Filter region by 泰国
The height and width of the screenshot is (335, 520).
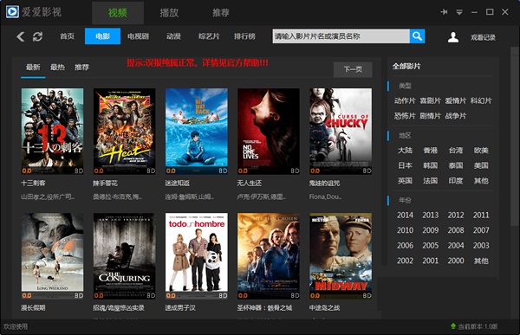tap(456, 165)
